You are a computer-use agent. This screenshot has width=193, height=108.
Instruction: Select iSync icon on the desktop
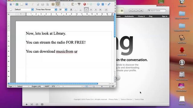pos(182,64)
